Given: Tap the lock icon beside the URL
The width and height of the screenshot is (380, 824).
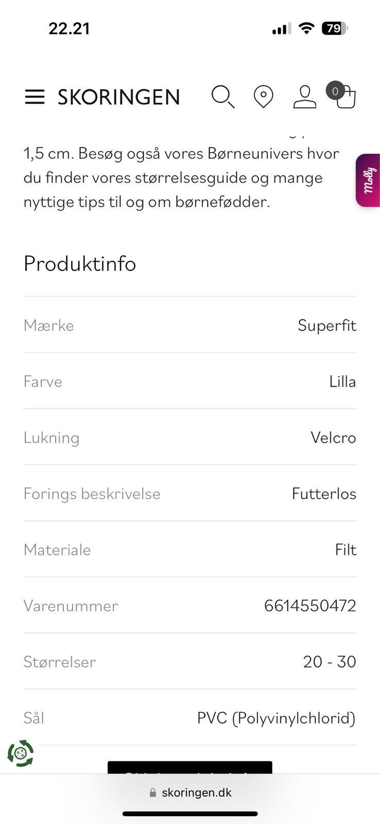Looking at the screenshot, I should coord(152,793).
